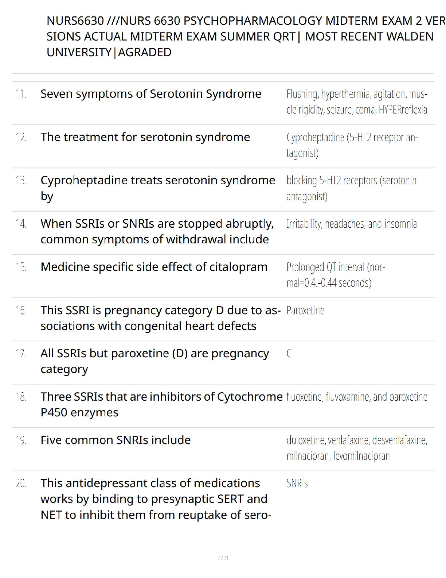Select 'Five common SNRIs include' question
This screenshot has height=578, width=446.
(x=116, y=440)
